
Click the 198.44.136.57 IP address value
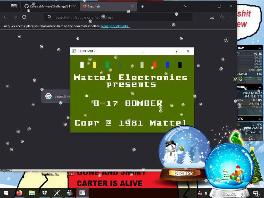[x=252, y=93]
